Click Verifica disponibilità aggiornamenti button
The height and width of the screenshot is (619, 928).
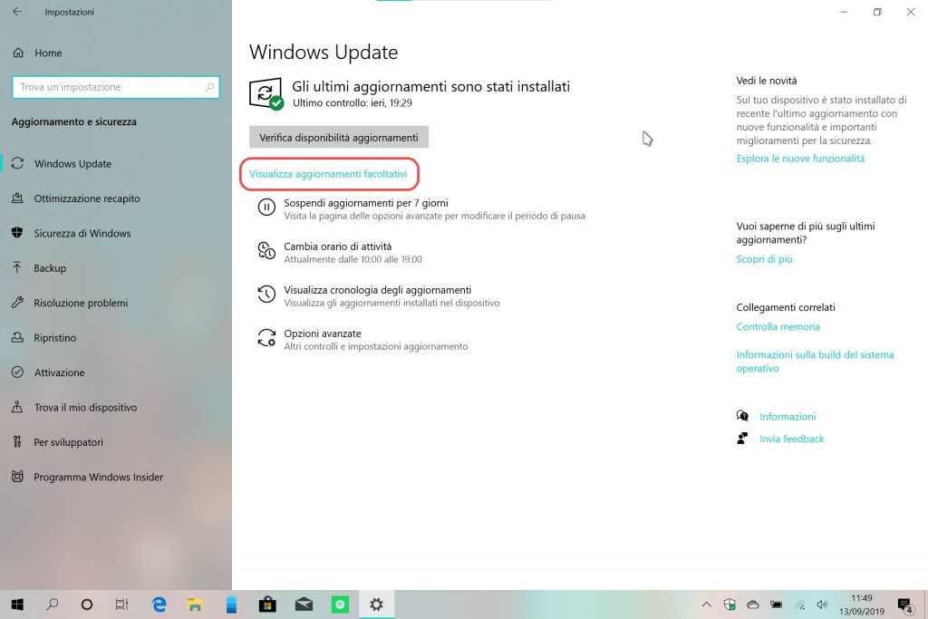(338, 137)
